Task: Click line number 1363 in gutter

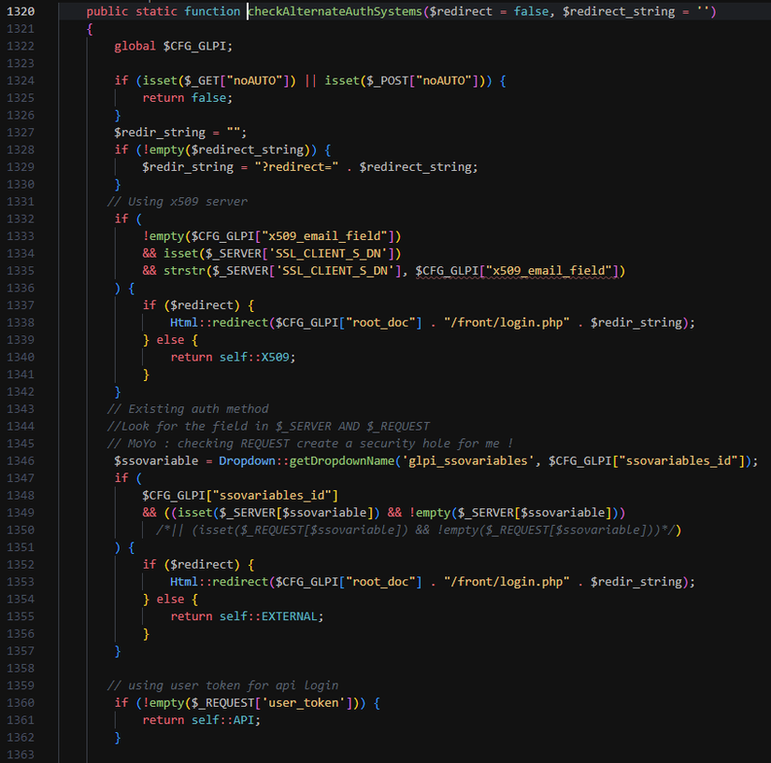Action: 21,755
